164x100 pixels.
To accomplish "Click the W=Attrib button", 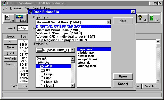I will [x=10, y=59].
